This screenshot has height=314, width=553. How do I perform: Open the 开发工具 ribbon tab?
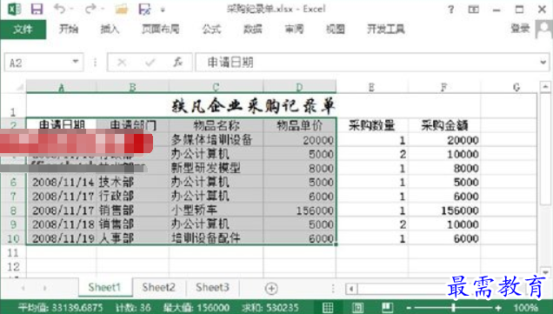pyautogui.click(x=386, y=29)
